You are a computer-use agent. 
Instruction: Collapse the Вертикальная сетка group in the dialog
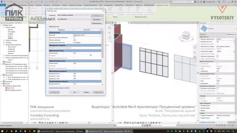pyautogui.click(x=75, y=51)
